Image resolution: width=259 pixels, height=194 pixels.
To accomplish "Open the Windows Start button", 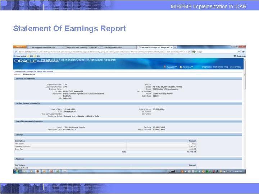I will tap(17, 171).
